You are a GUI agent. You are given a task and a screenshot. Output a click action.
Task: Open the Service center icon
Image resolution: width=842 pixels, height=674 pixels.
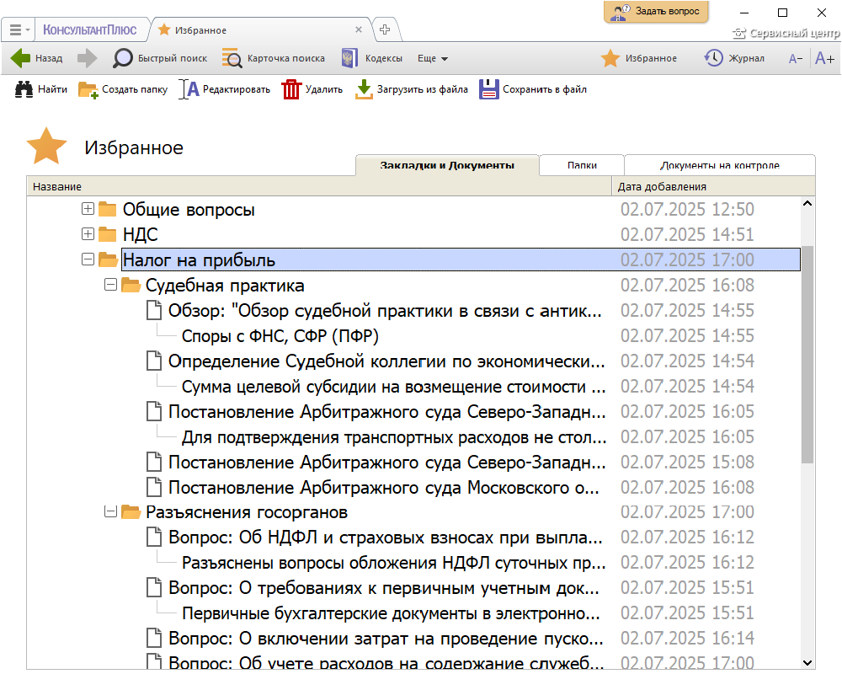(x=739, y=34)
